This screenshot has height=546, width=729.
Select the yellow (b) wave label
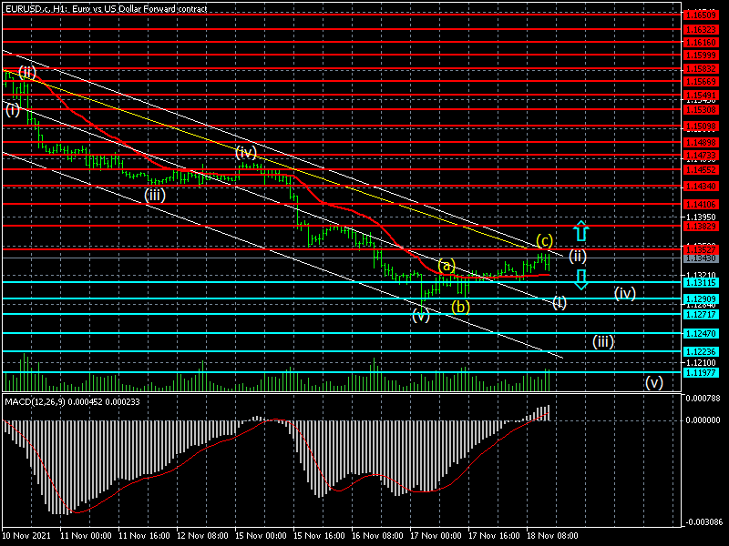click(x=461, y=306)
